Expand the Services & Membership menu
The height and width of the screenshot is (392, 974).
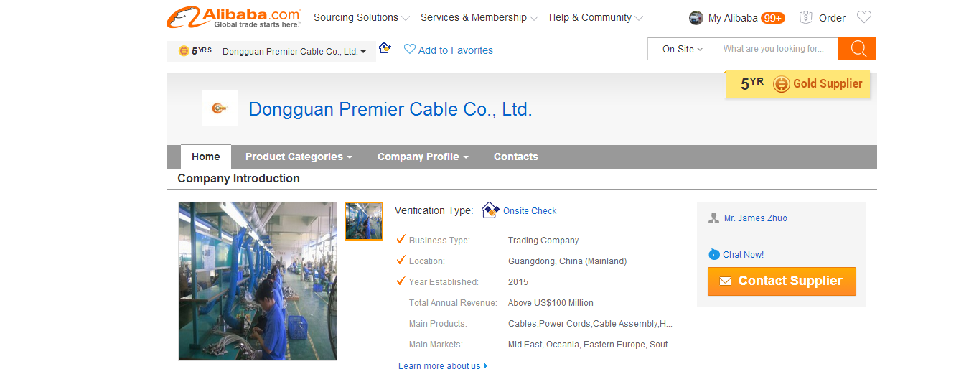479,17
